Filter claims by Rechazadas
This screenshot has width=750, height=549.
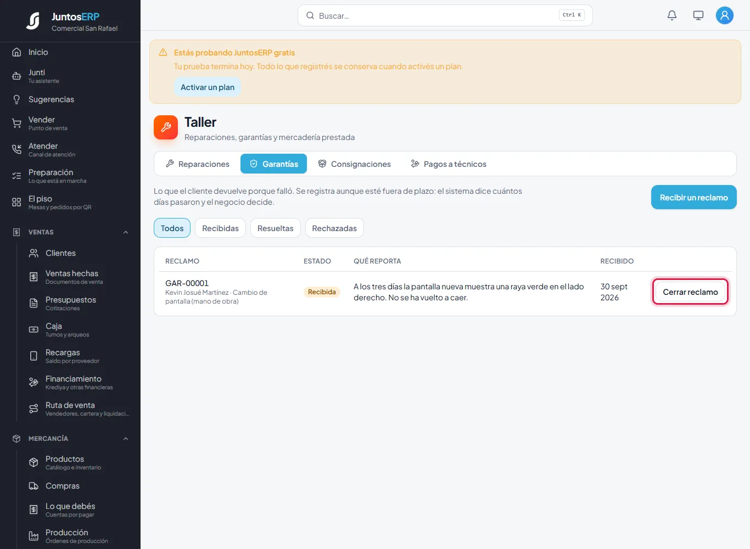point(334,228)
